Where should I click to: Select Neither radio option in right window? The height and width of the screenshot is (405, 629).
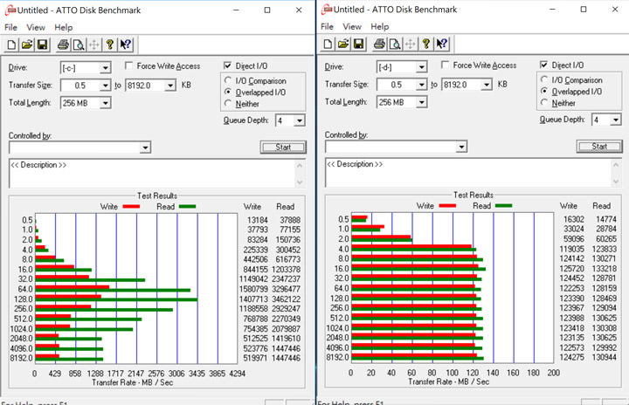546,102
